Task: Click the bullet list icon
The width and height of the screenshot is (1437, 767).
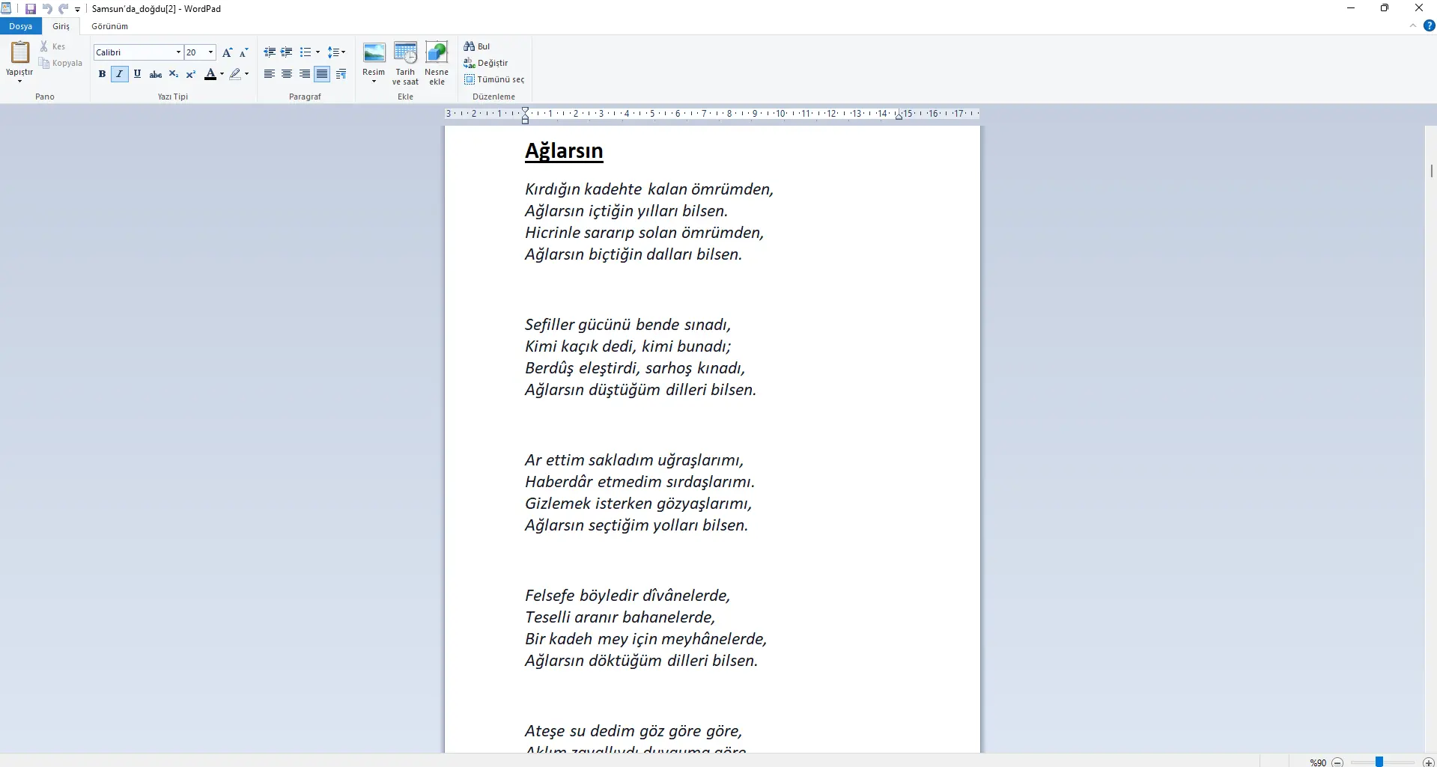Action: 305,52
